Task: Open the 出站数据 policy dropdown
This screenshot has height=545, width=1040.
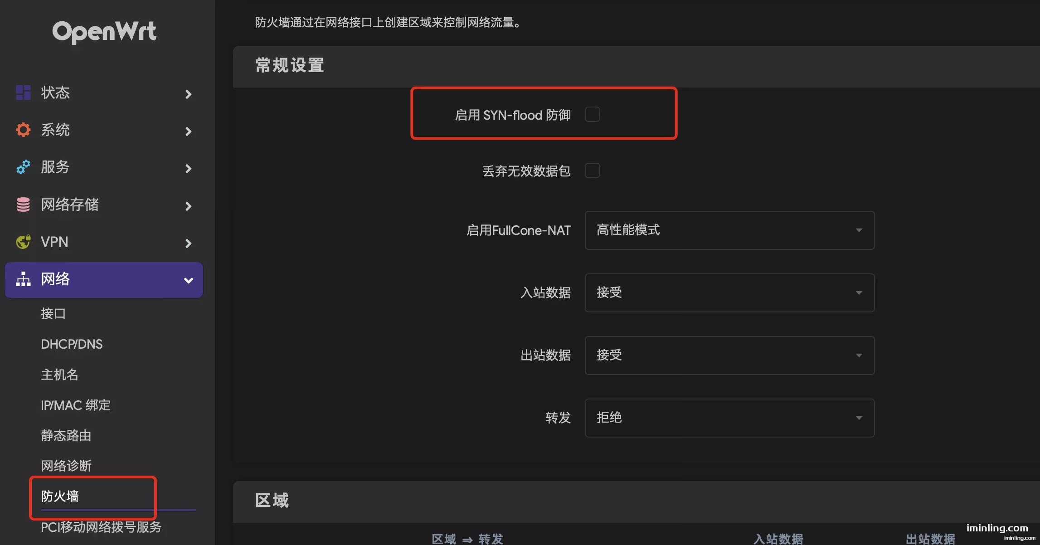Action: click(729, 355)
